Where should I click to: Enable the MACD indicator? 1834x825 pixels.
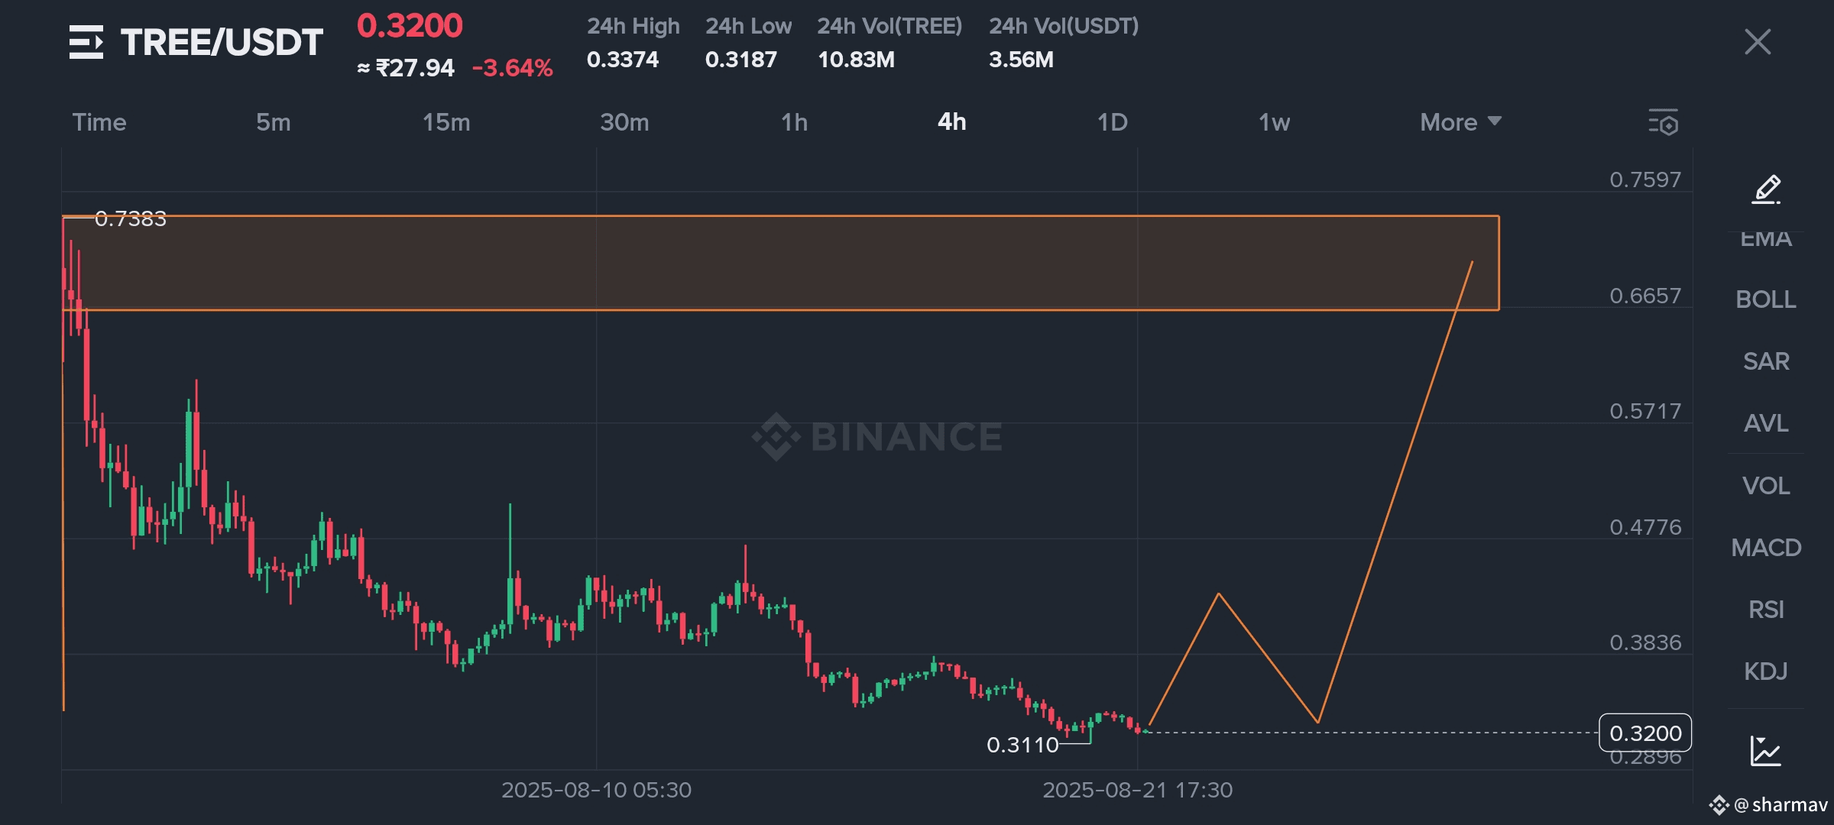point(1765,548)
